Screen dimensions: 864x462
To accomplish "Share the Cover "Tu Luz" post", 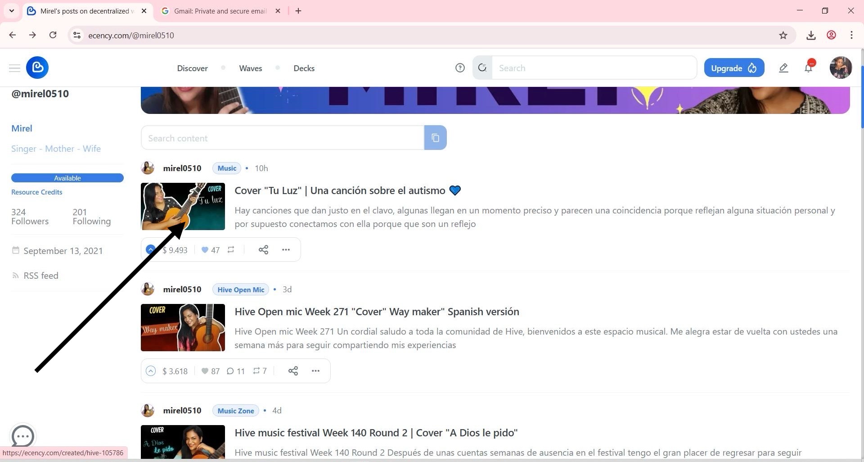I will click(x=264, y=249).
